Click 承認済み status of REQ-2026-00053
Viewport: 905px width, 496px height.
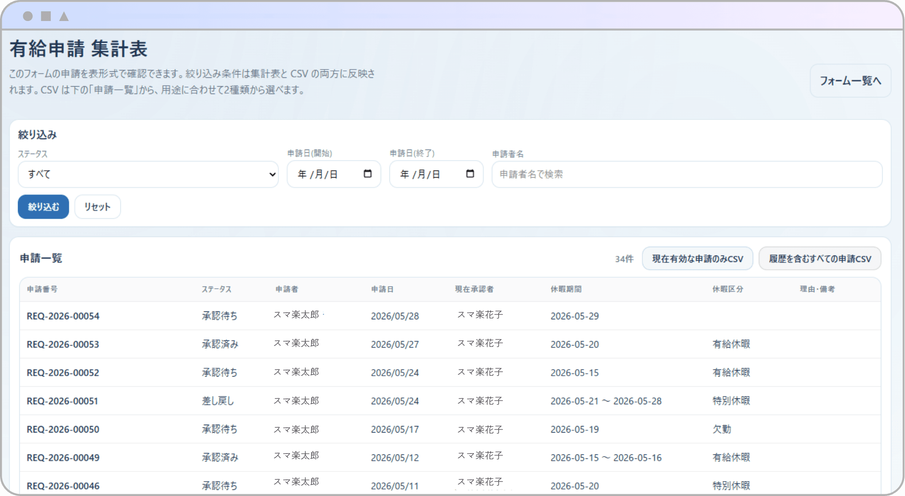220,344
